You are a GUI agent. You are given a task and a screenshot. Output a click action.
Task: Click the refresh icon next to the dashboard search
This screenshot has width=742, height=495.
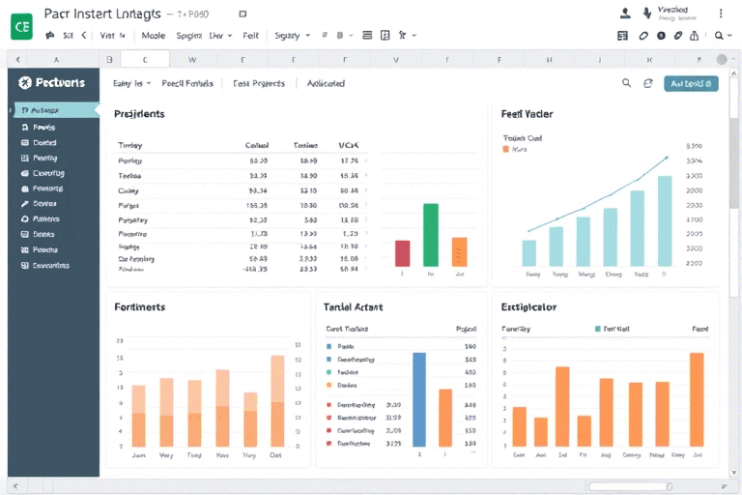point(648,84)
